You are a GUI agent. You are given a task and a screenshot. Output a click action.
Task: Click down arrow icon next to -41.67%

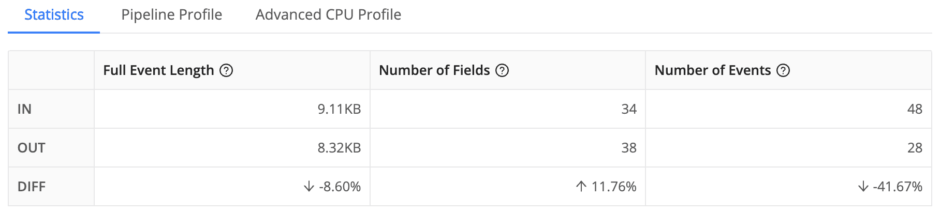(x=863, y=187)
